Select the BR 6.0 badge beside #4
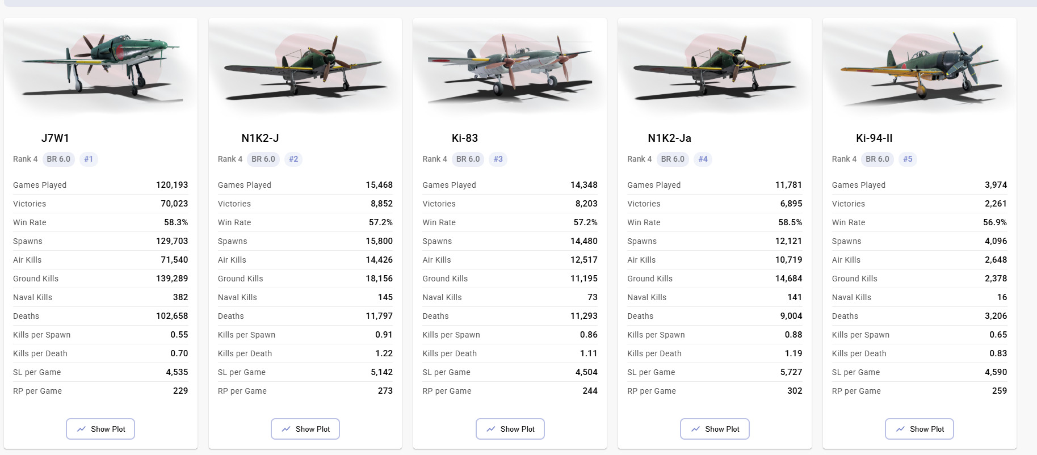This screenshot has height=455, width=1037. (x=673, y=159)
